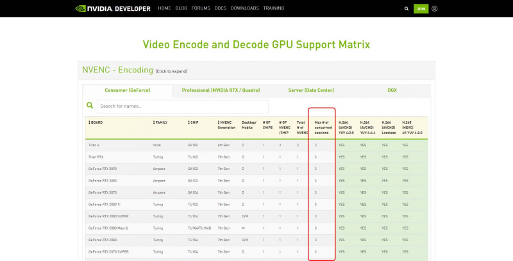513x261 pixels.
Task: Open site search magnifier in top bar
Action: coord(407,9)
